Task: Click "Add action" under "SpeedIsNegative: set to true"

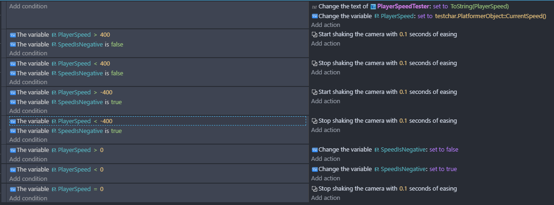Action: click(x=326, y=179)
